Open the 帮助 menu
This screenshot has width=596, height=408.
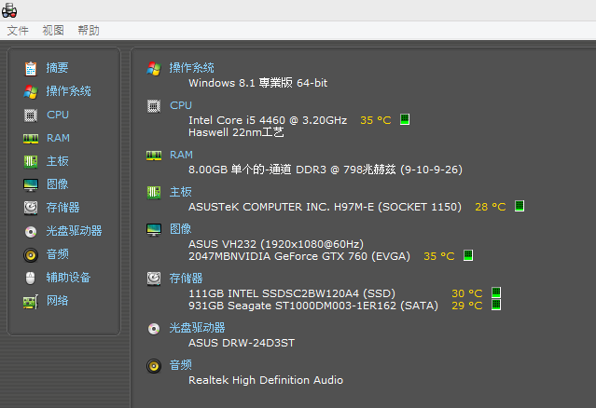coord(89,31)
